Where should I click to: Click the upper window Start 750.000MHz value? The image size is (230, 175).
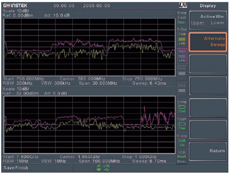[30, 79]
